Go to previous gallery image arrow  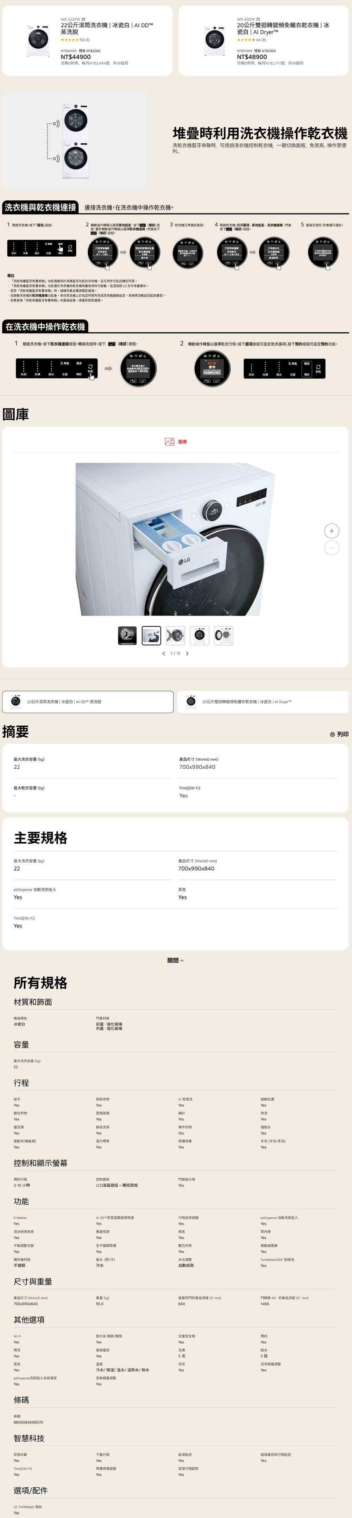tap(163, 654)
